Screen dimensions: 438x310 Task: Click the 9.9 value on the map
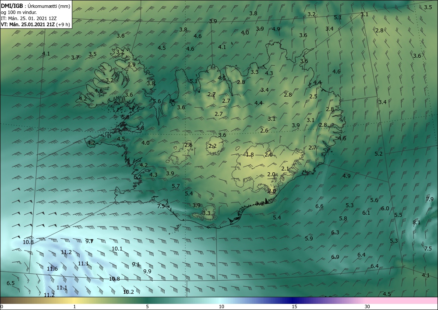[147, 271]
